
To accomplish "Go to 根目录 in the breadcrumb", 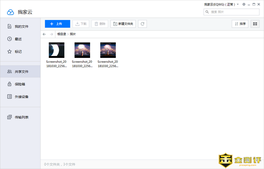I will [x=62, y=34].
